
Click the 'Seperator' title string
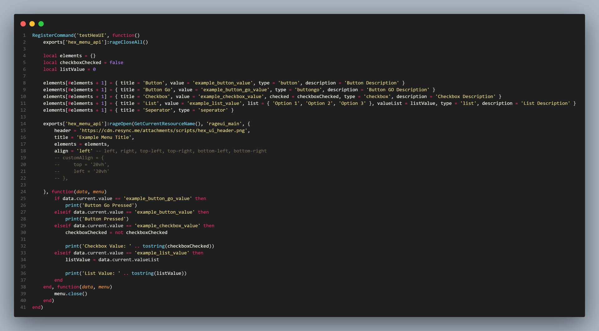tap(157, 110)
